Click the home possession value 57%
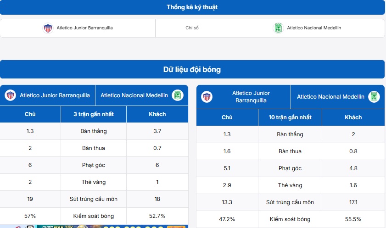This screenshot has height=228, width=386. (x=30, y=216)
